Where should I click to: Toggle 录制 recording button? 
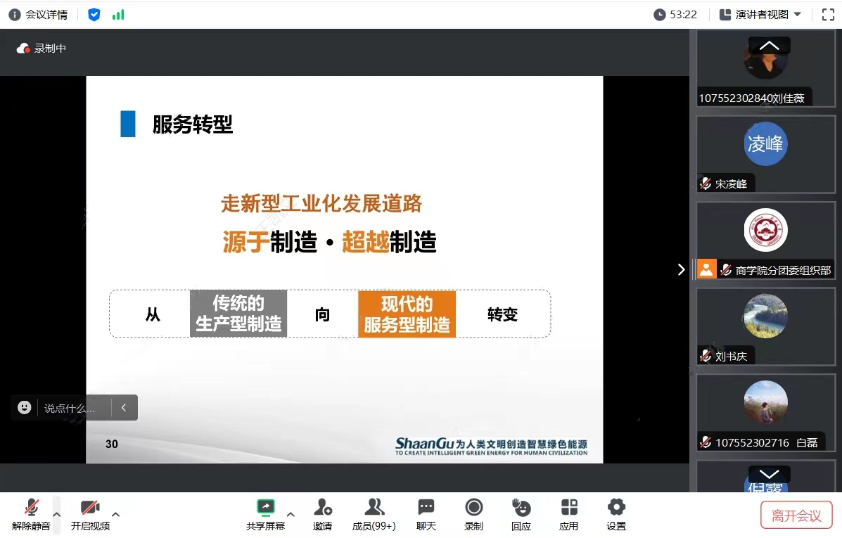474,513
